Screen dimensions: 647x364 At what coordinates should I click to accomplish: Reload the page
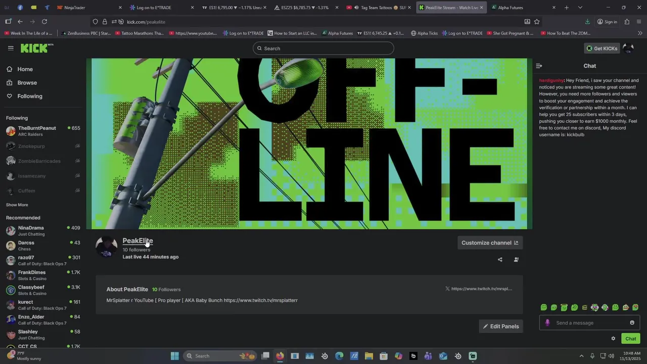(x=44, y=22)
